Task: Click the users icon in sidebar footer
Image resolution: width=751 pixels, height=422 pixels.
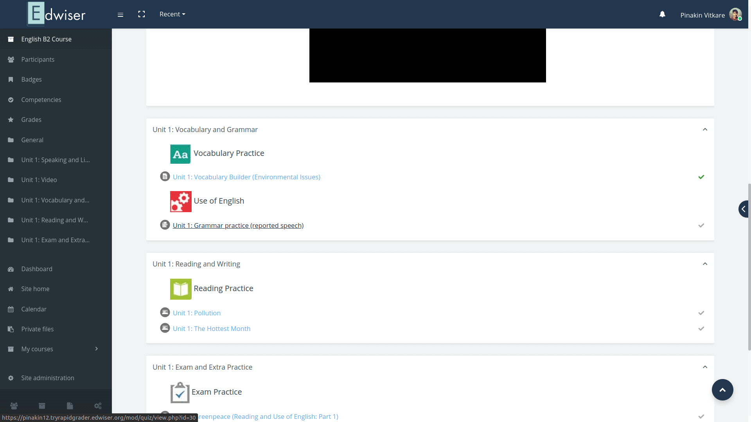Action: (14, 406)
